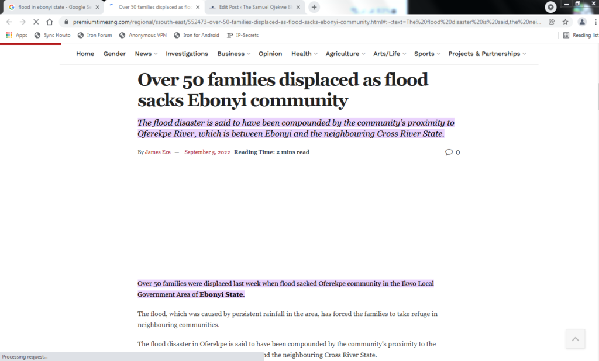Open Iron Forum bookmark
The width and height of the screenshot is (599, 361).
pos(95,35)
